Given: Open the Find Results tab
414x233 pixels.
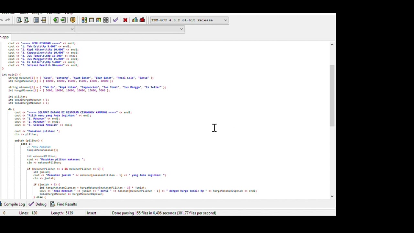Looking at the screenshot, I should 64,204.
